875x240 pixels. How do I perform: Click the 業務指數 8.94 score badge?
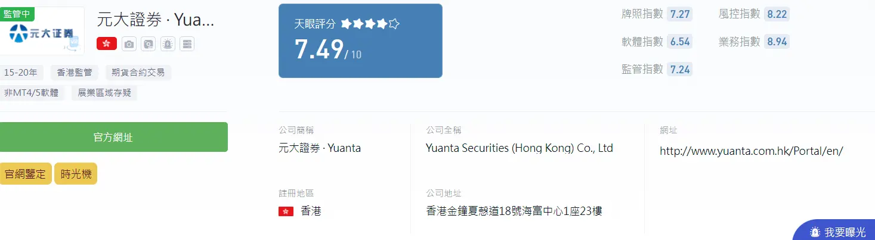coord(777,42)
